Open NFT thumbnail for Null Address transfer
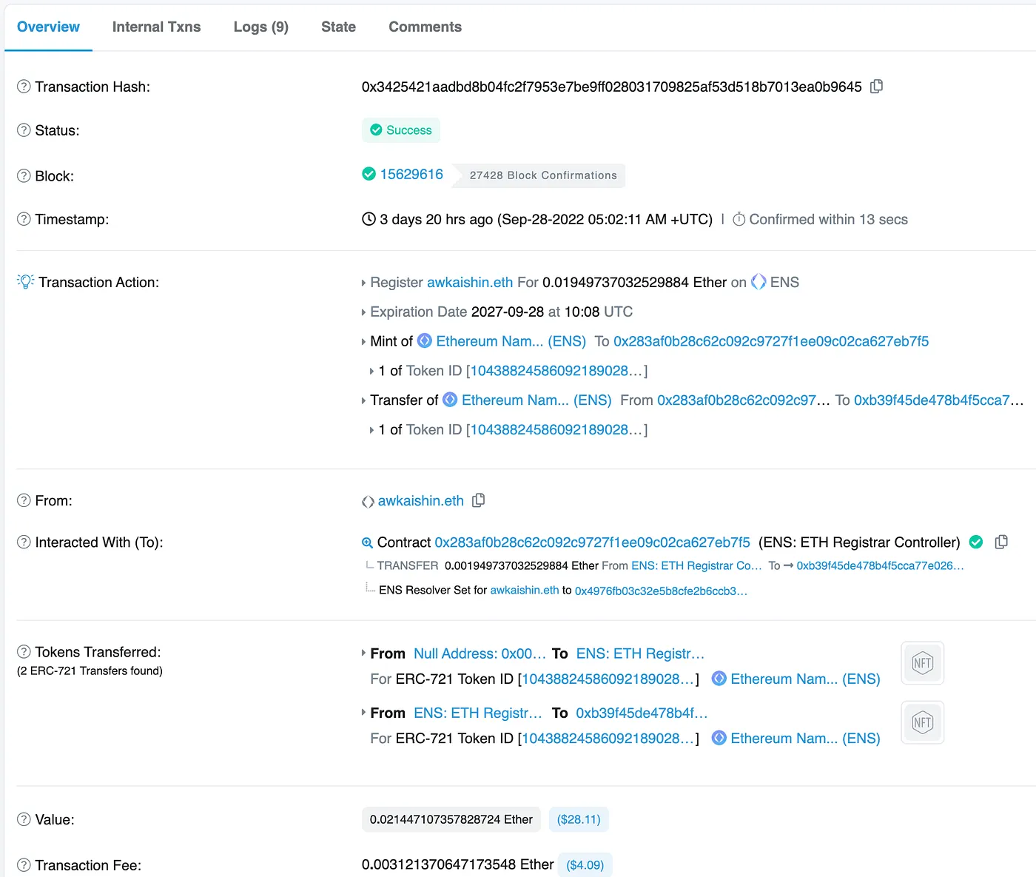1036x877 pixels. click(922, 663)
